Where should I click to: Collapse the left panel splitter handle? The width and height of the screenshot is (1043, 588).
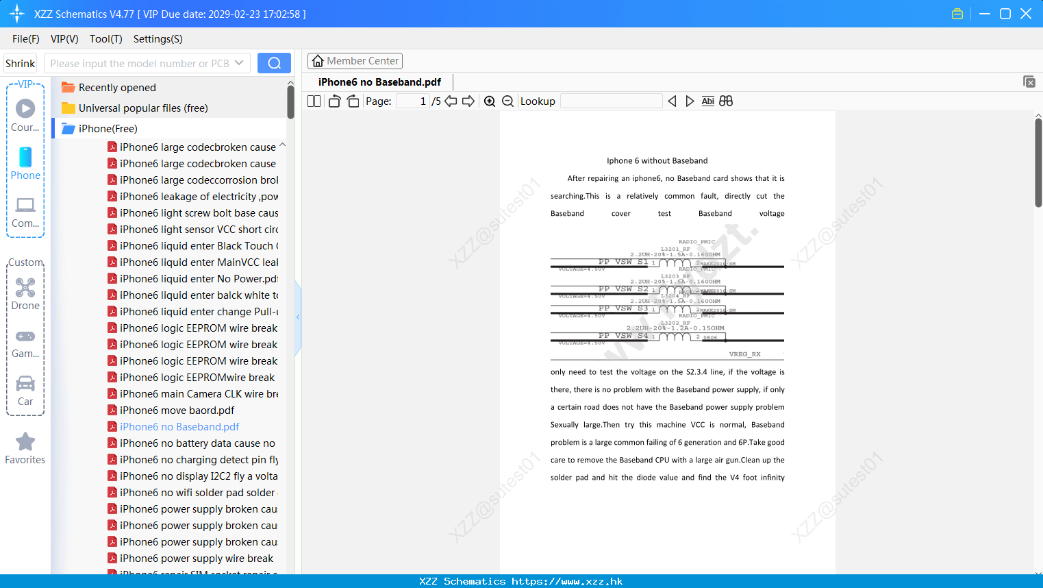[x=298, y=317]
